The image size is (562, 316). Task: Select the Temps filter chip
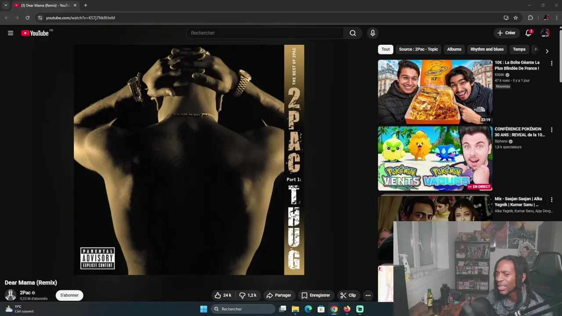click(519, 49)
